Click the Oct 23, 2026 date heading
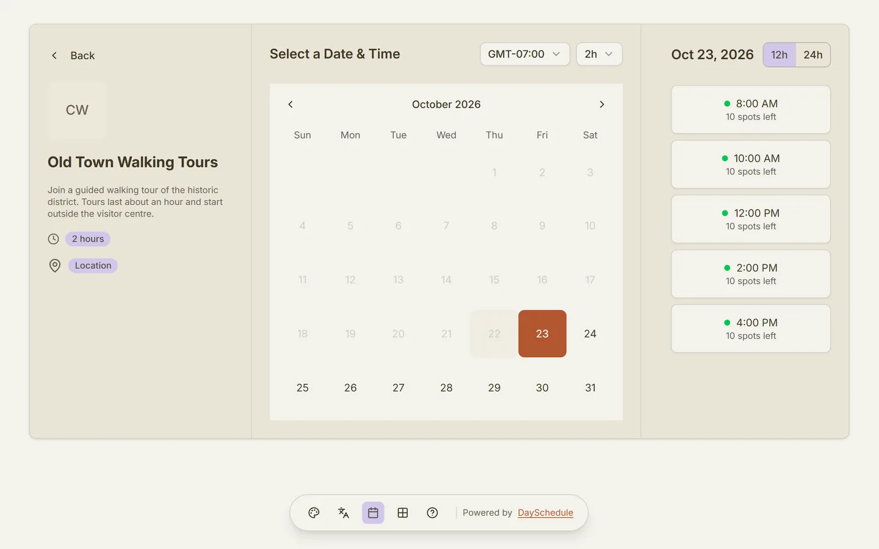Screen dimensions: 879x549 pyautogui.click(x=712, y=55)
